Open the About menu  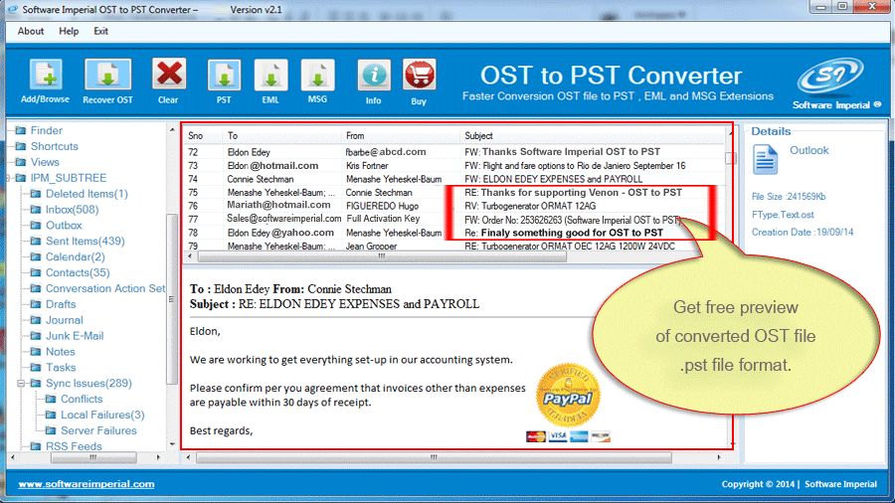click(x=31, y=31)
